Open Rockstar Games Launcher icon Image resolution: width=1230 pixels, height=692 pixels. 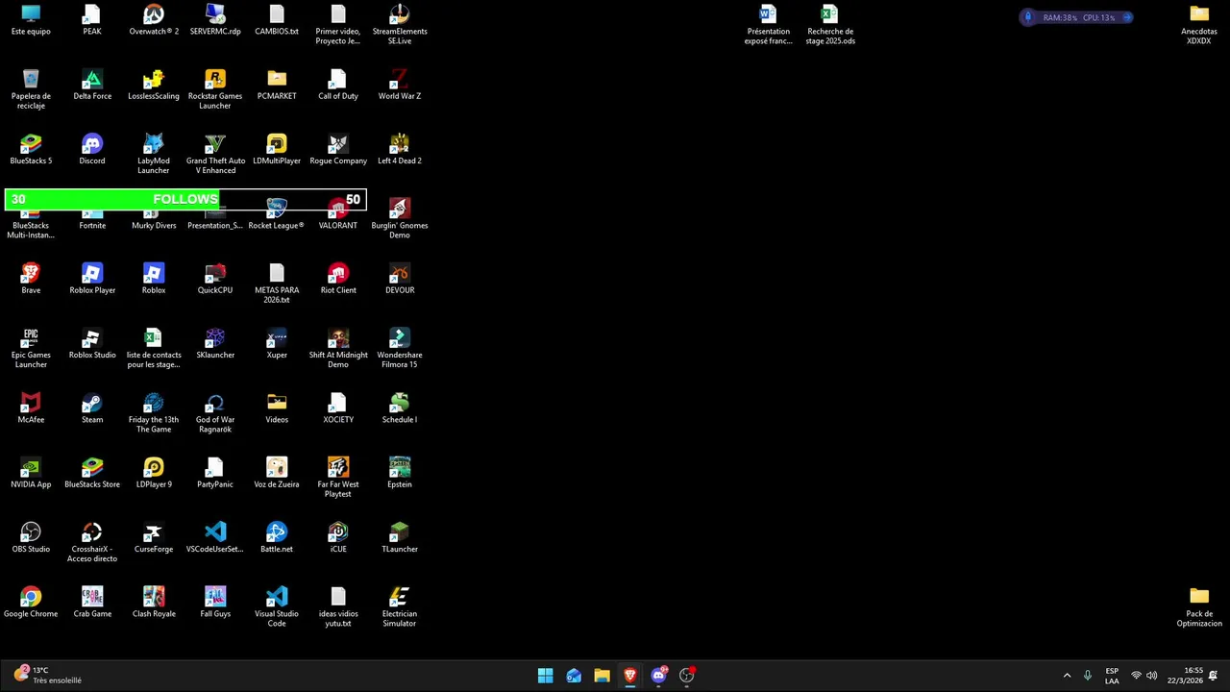click(x=215, y=89)
